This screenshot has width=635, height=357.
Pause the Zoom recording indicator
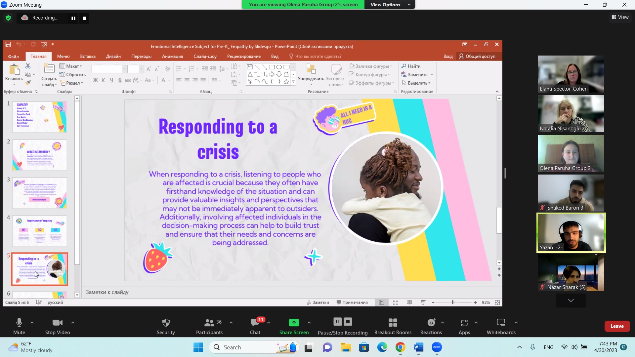tap(73, 18)
